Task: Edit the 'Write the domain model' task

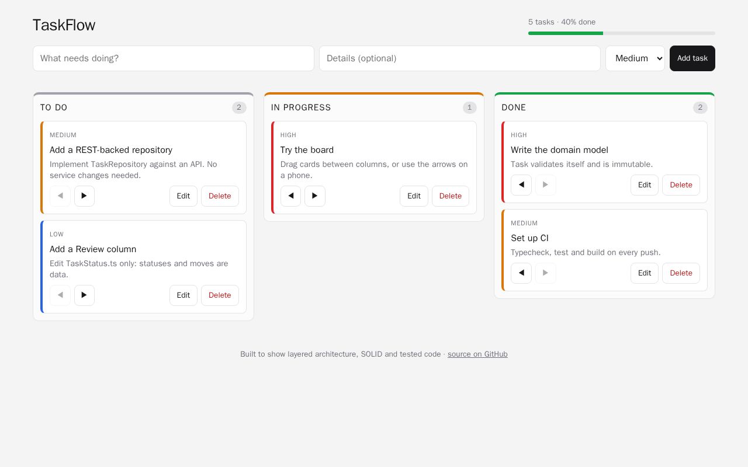Action: click(x=645, y=185)
